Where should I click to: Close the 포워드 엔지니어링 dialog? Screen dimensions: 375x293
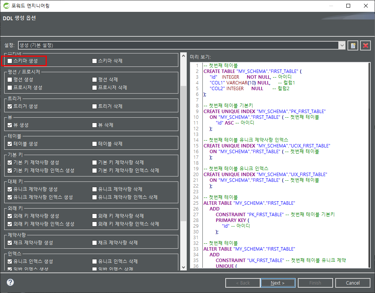click(366, 6)
